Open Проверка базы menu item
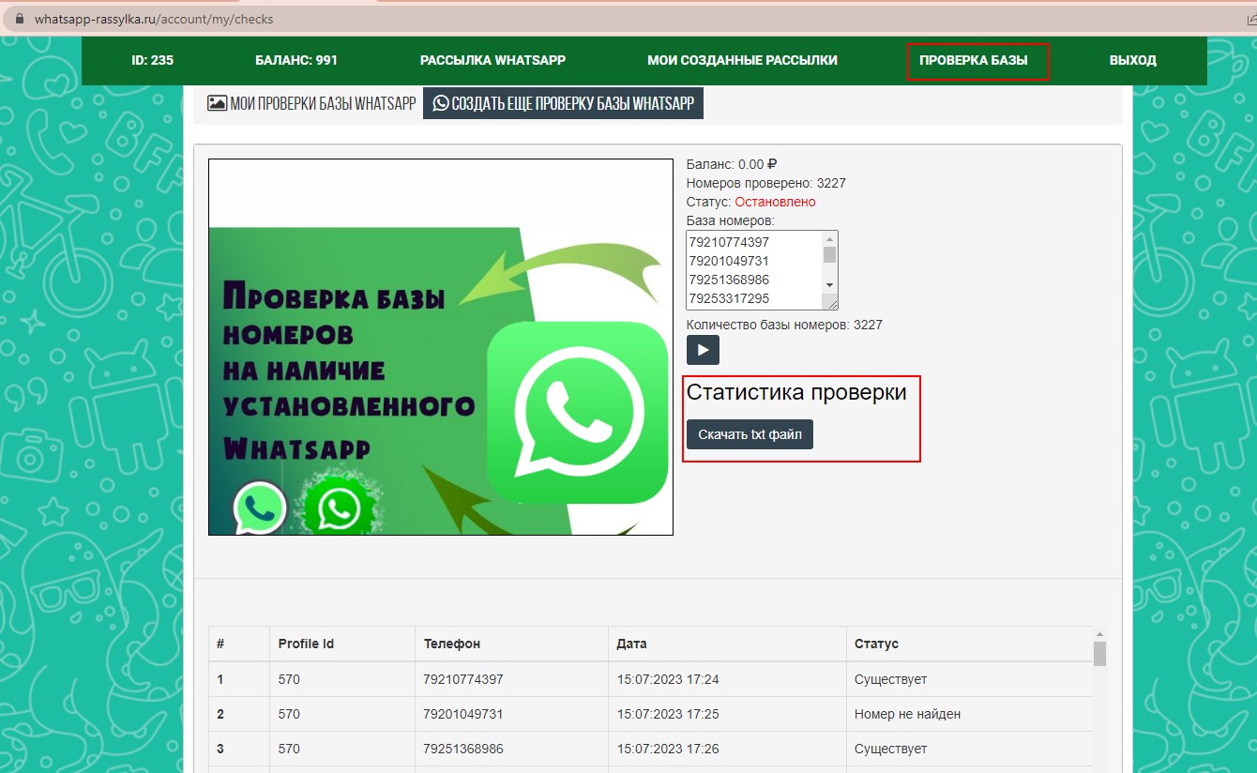This screenshot has height=773, width=1257. tap(973, 60)
